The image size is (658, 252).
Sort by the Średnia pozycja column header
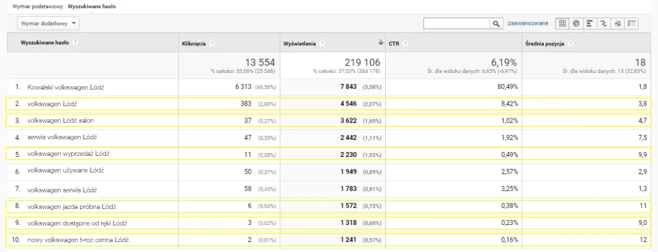coord(545,43)
